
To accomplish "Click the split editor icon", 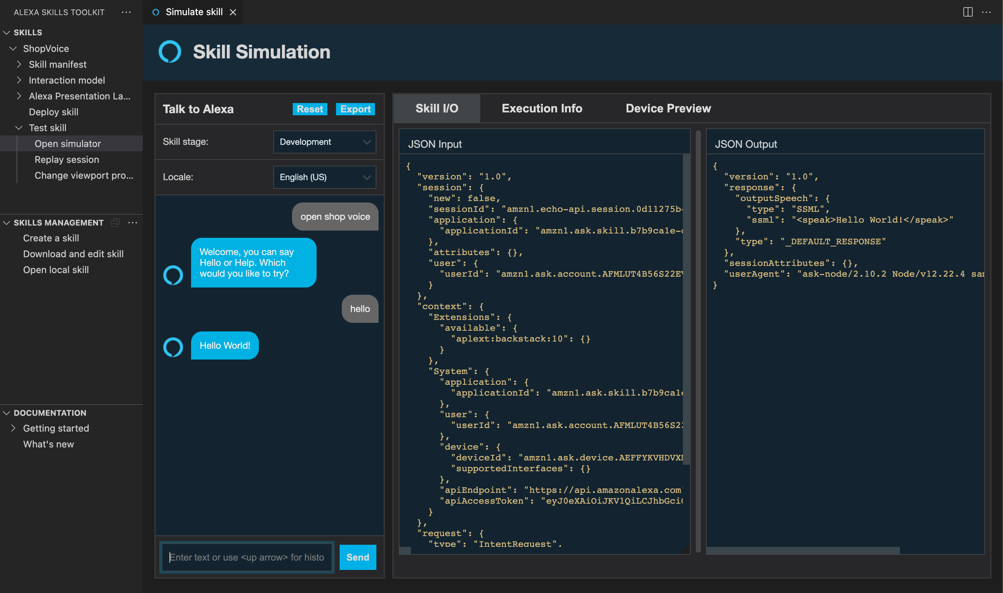I will pos(968,12).
